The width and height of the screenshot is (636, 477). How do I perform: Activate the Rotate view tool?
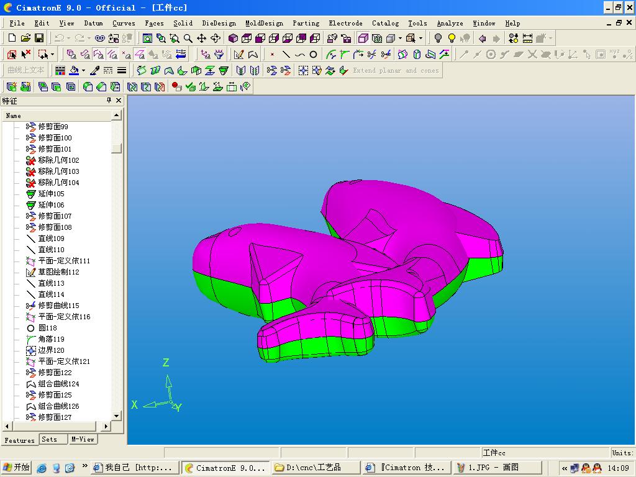216,38
